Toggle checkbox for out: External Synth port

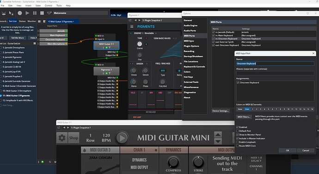point(214,42)
